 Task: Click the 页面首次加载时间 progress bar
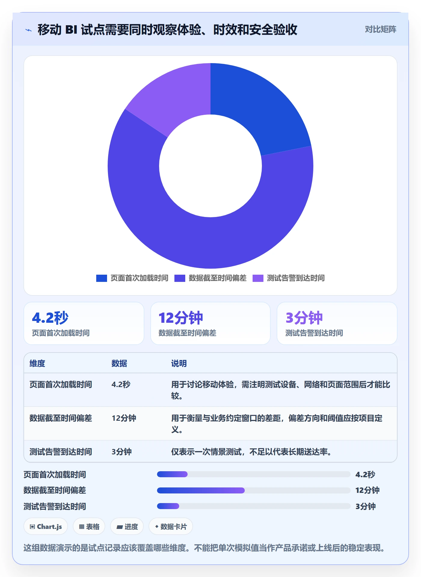click(254, 474)
